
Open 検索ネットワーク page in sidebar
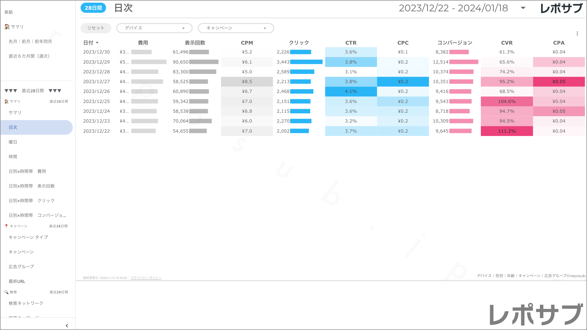(x=26, y=303)
